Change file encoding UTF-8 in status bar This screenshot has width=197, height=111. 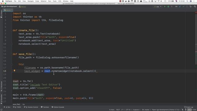128,110
